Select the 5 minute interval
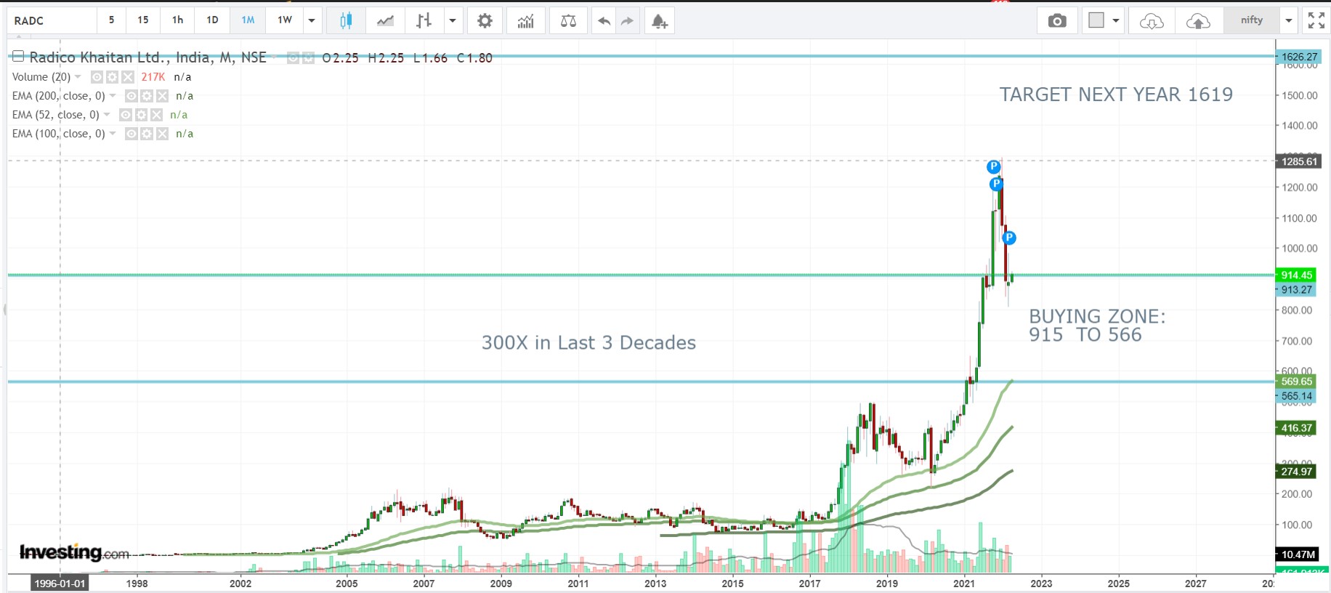 click(111, 20)
